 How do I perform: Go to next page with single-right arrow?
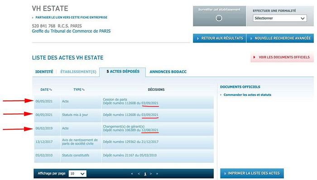click(x=151, y=174)
